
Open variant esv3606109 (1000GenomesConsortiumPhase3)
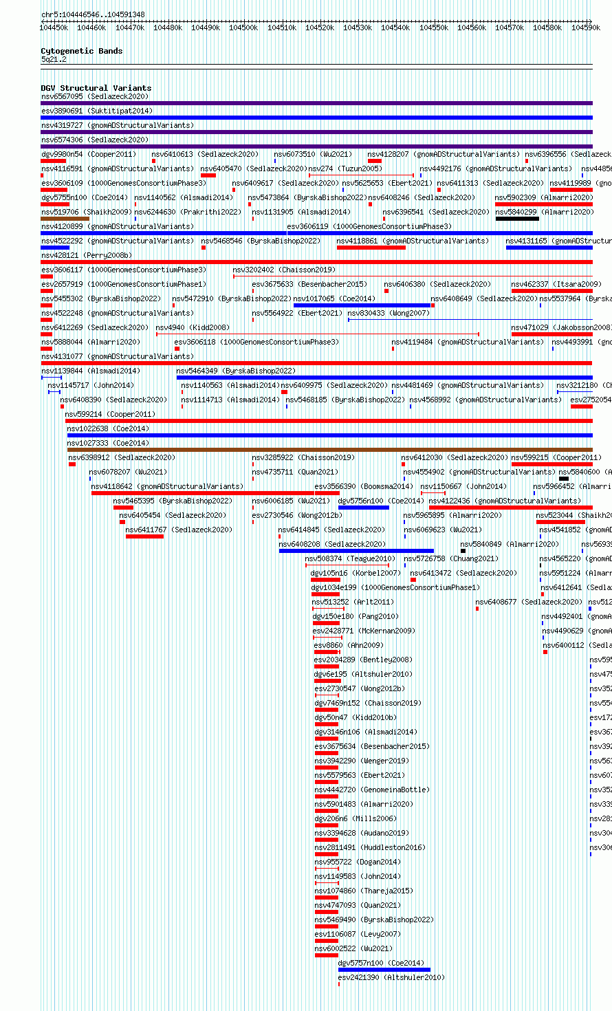[x=124, y=184]
